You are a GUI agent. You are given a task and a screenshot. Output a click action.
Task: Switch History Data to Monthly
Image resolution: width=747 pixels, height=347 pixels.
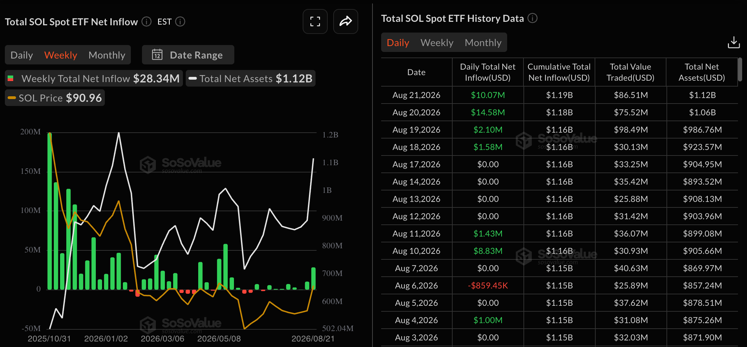click(483, 43)
